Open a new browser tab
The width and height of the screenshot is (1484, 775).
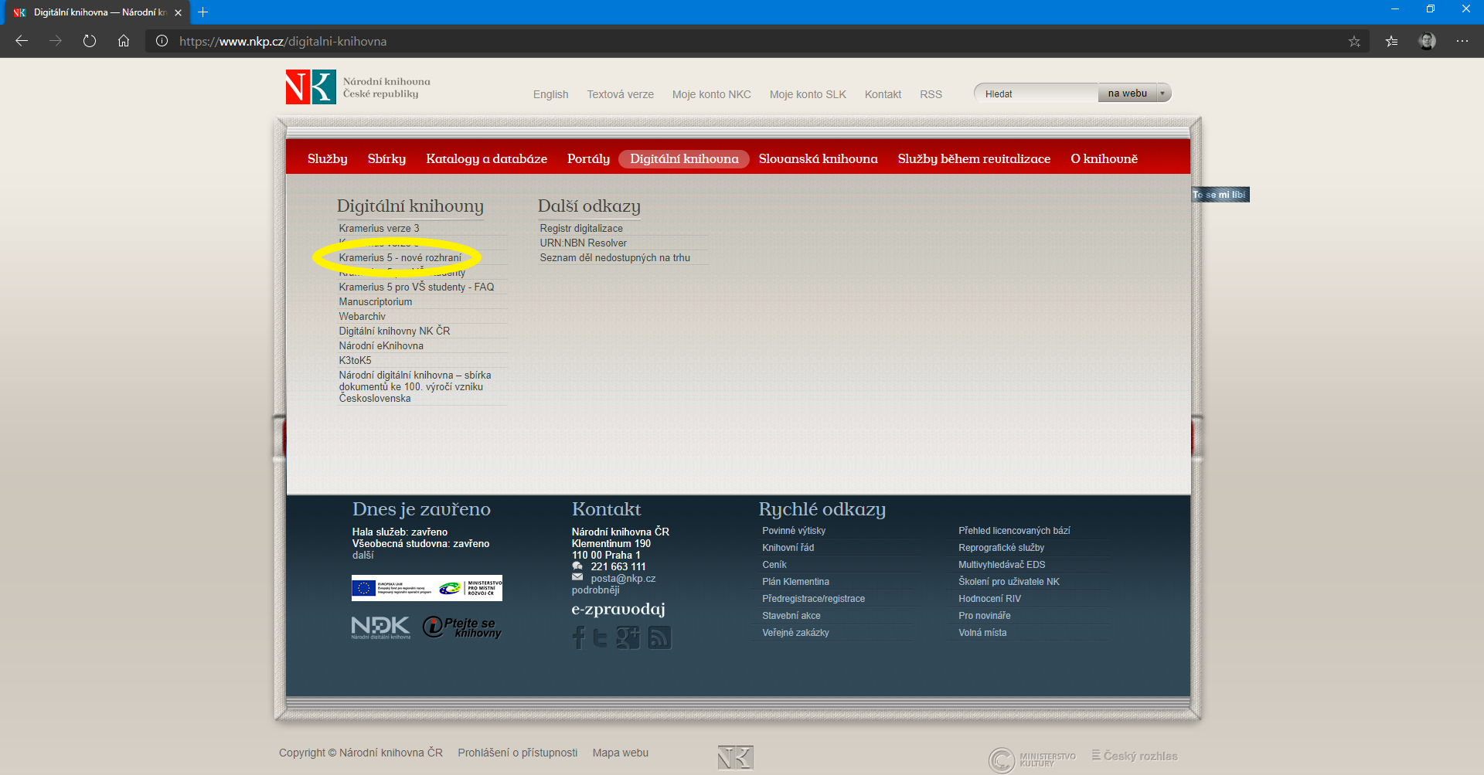pos(203,12)
